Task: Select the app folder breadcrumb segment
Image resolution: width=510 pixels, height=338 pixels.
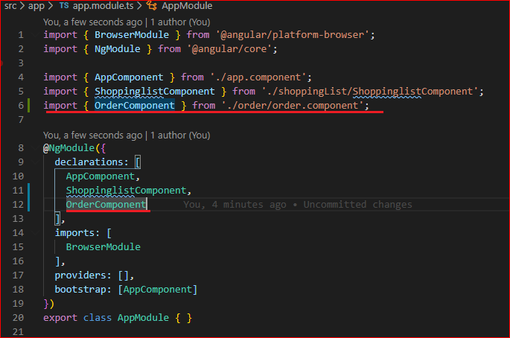Action: tap(36, 6)
